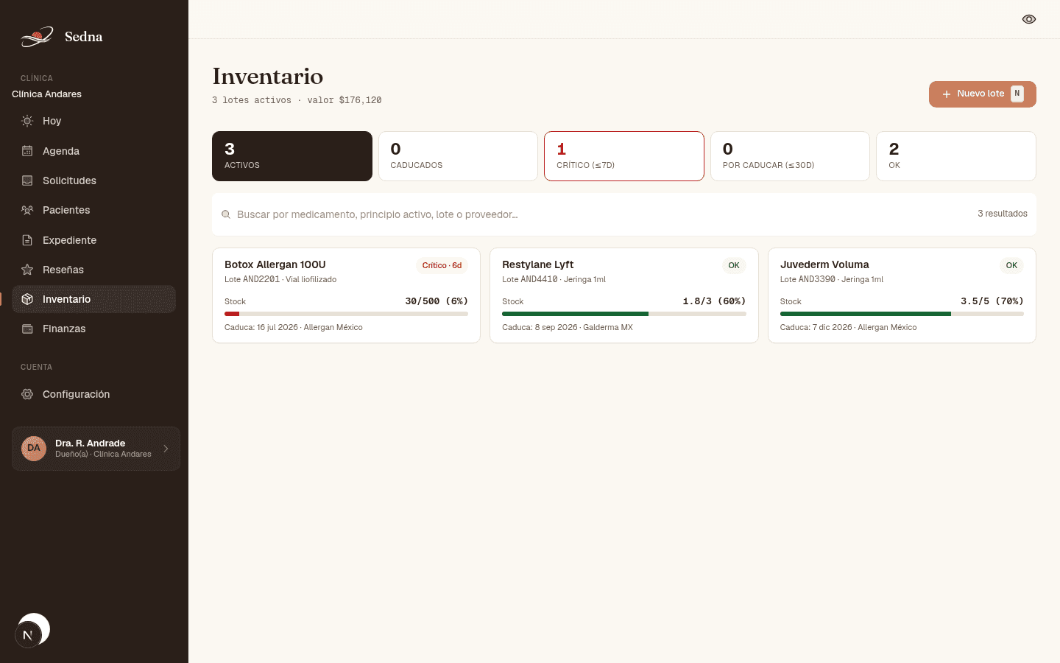The width and height of the screenshot is (1060, 663).
Task: Click Restylane Lyft's OK badge
Action: pyautogui.click(x=734, y=265)
